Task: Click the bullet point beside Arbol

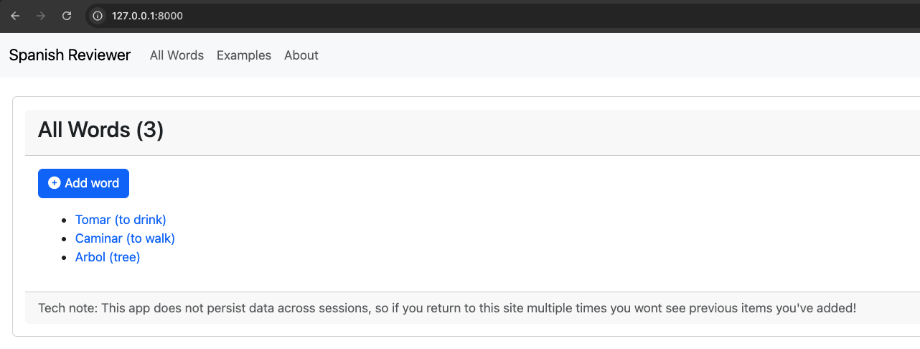Action: pyautogui.click(x=65, y=258)
